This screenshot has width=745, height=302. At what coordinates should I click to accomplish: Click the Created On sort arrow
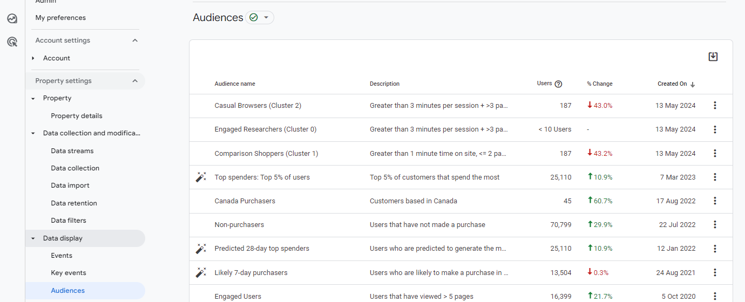click(693, 84)
